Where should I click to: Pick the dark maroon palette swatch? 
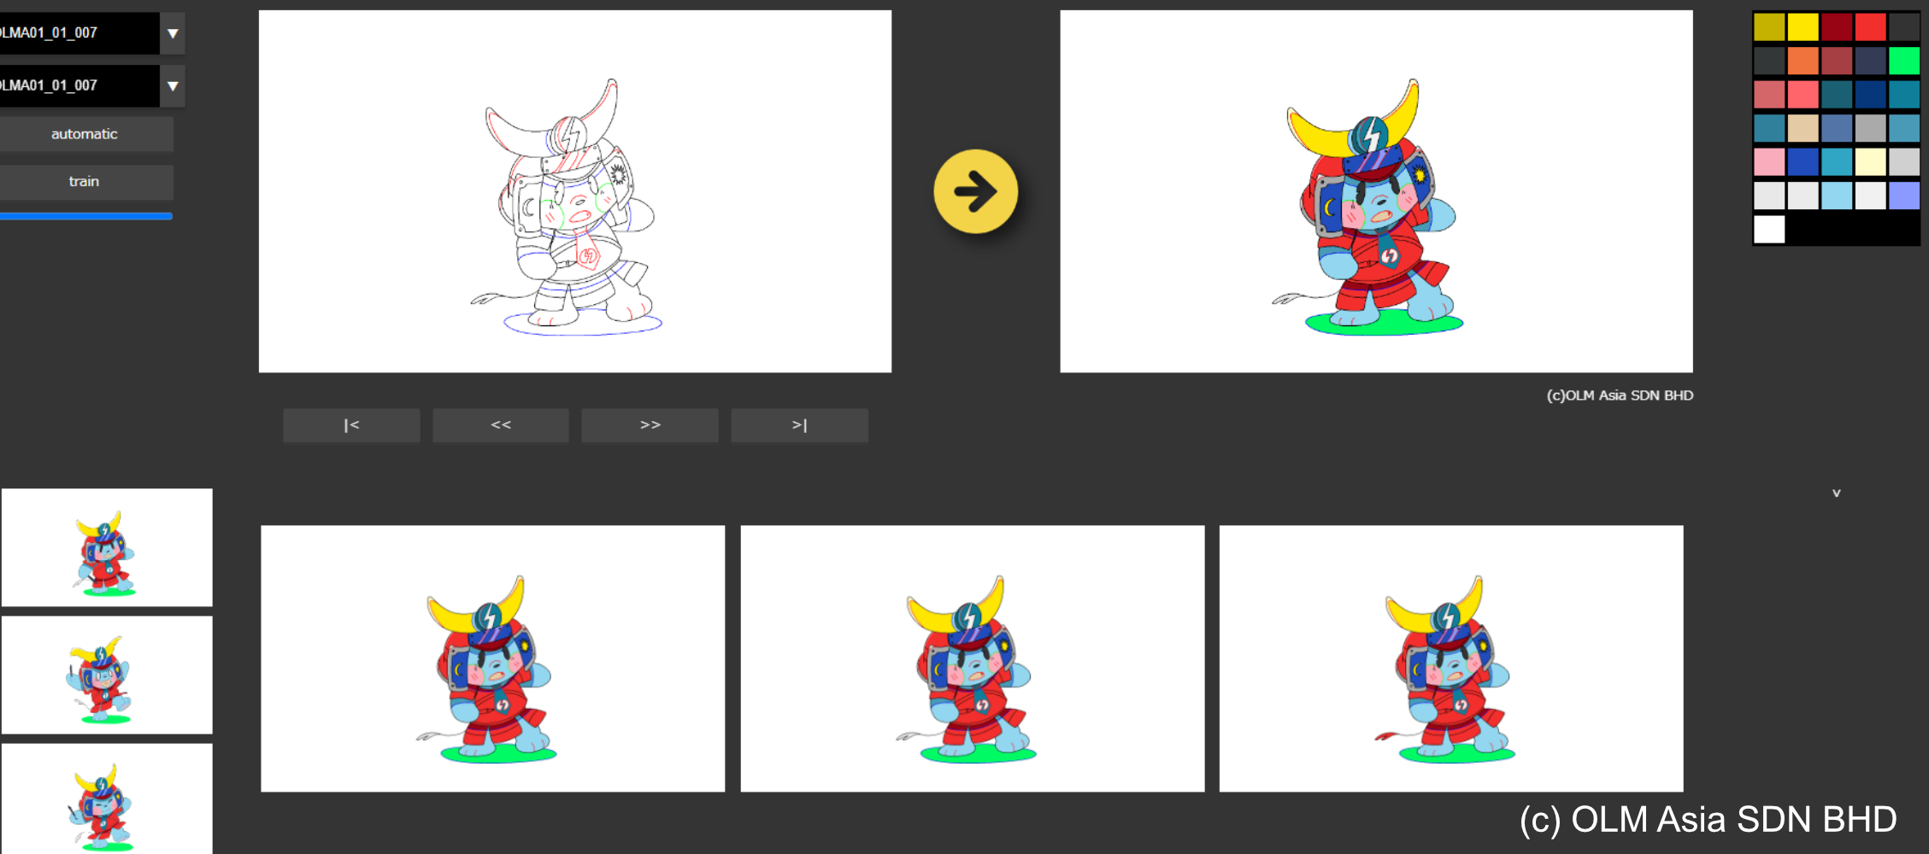pyautogui.click(x=1837, y=27)
